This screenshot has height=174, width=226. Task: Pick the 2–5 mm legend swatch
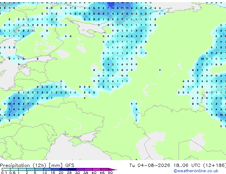31,169
